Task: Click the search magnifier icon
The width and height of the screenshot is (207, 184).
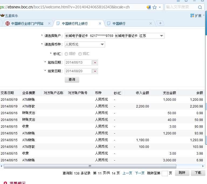Action: (x=200, y=7)
